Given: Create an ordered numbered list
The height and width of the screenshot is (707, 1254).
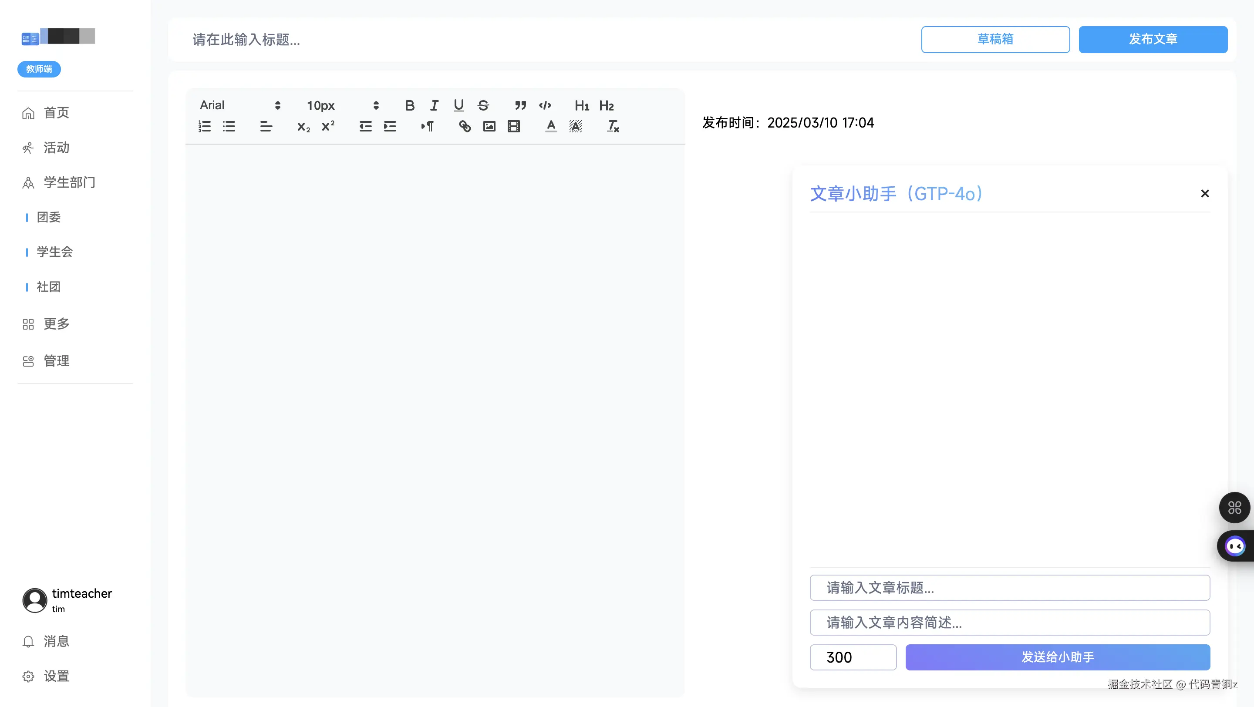Looking at the screenshot, I should 205,127.
